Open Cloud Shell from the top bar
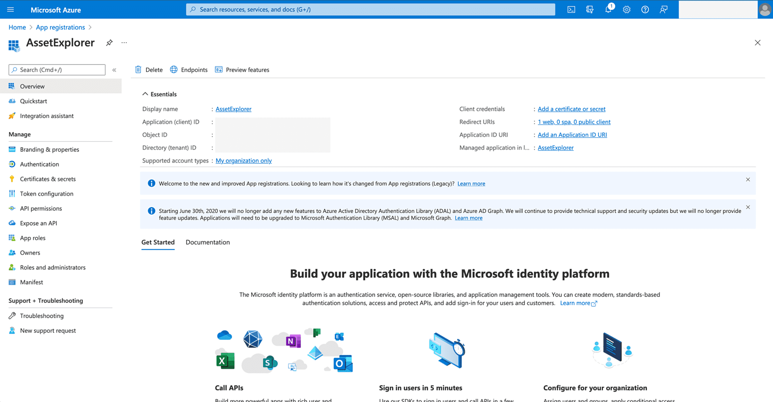The height and width of the screenshot is (402, 773). click(x=571, y=10)
